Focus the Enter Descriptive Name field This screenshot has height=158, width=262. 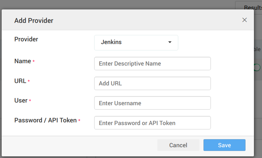tap(152, 64)
